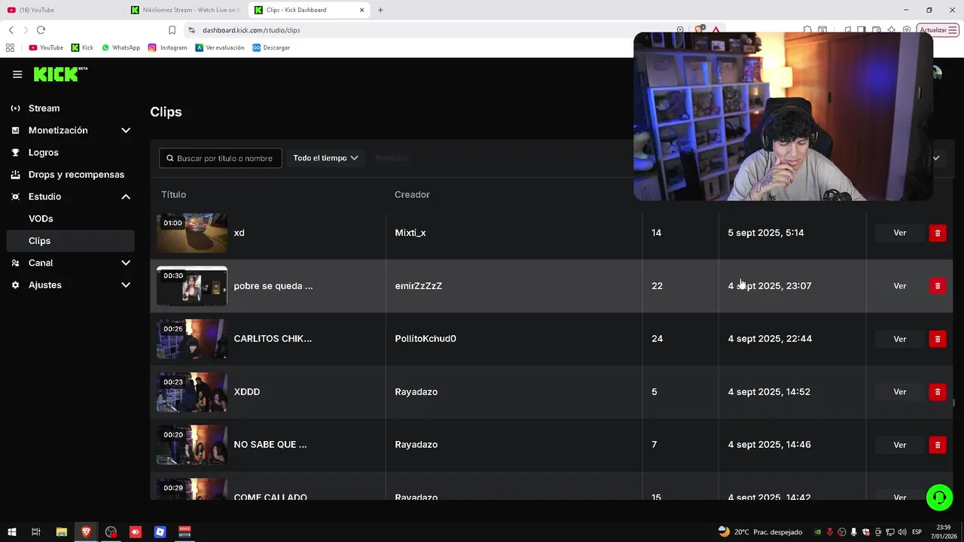Open thumbnail of CARLITOS CHIK clip

pos(192,339)
